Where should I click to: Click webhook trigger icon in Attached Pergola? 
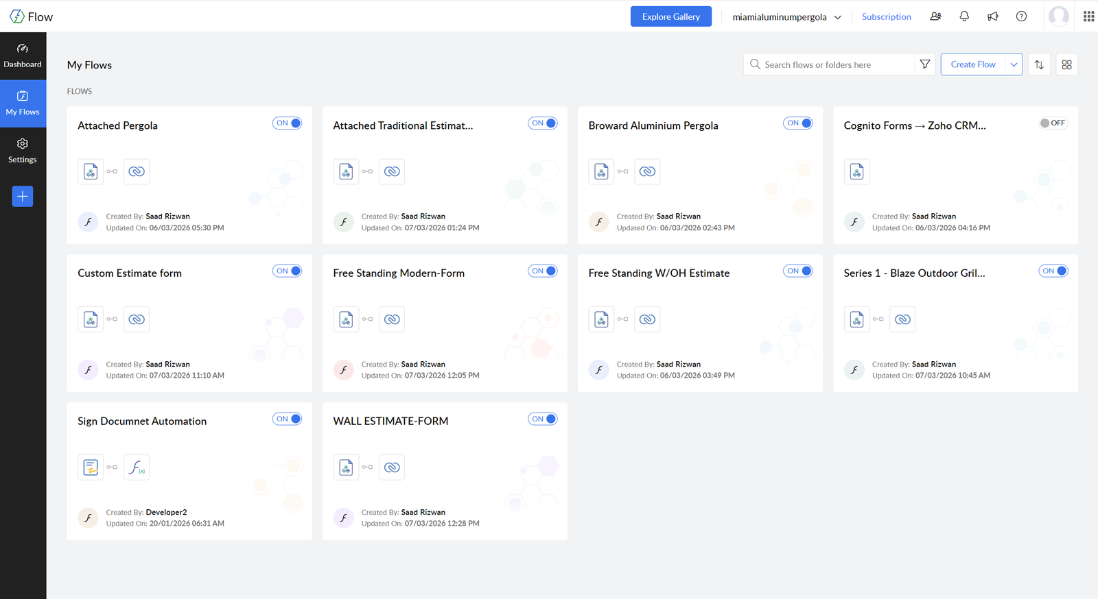point(91,171)
